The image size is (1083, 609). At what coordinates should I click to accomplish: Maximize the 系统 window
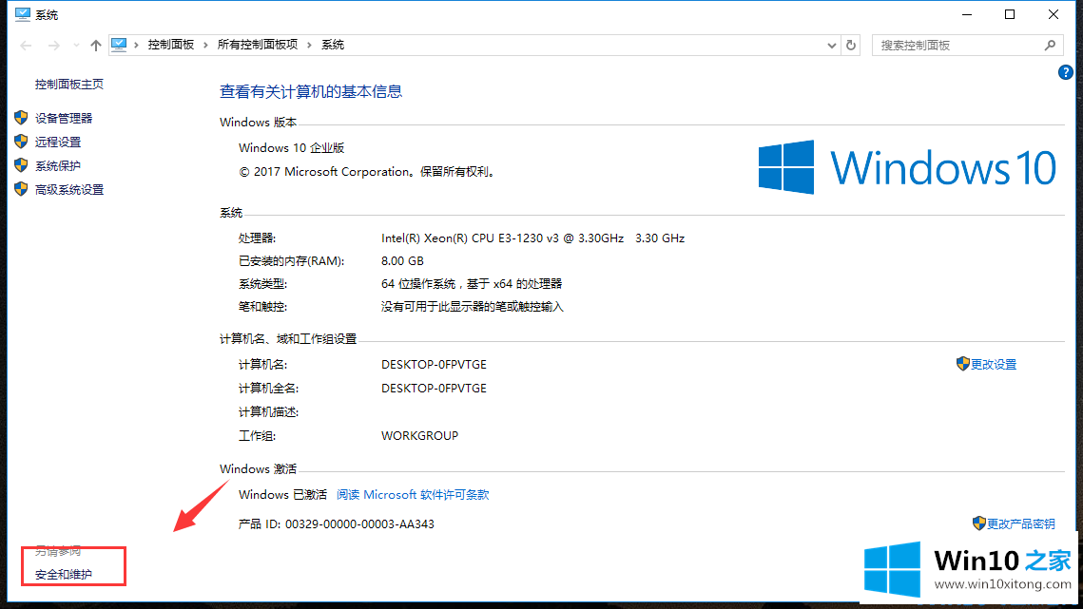[x=1010, y=14]
